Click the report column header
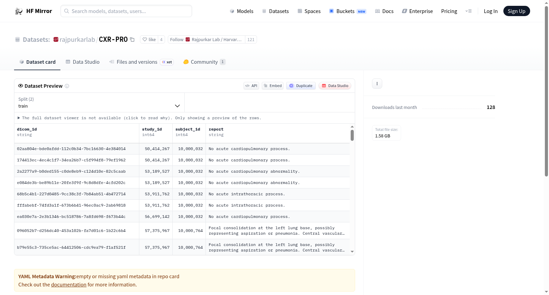The height and width of the screenshot is (295, 549). tap(278, 133)
